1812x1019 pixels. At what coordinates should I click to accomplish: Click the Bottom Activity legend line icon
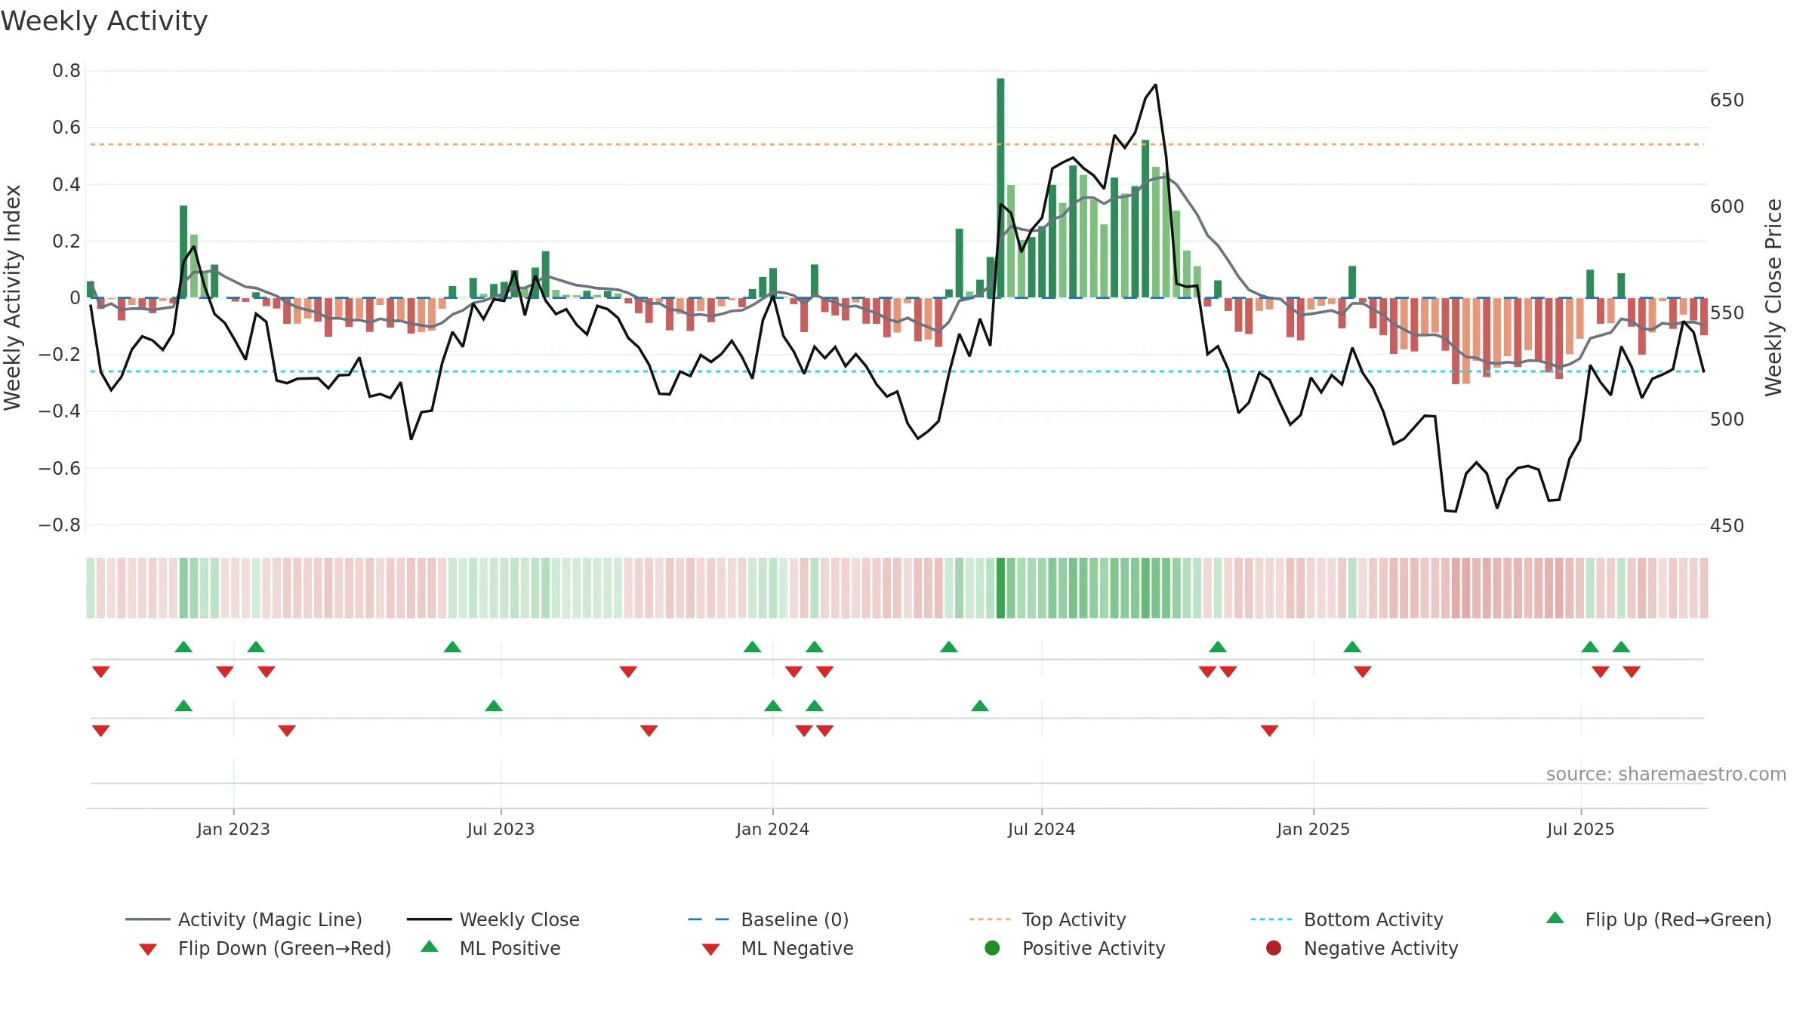click(1271, 919)
